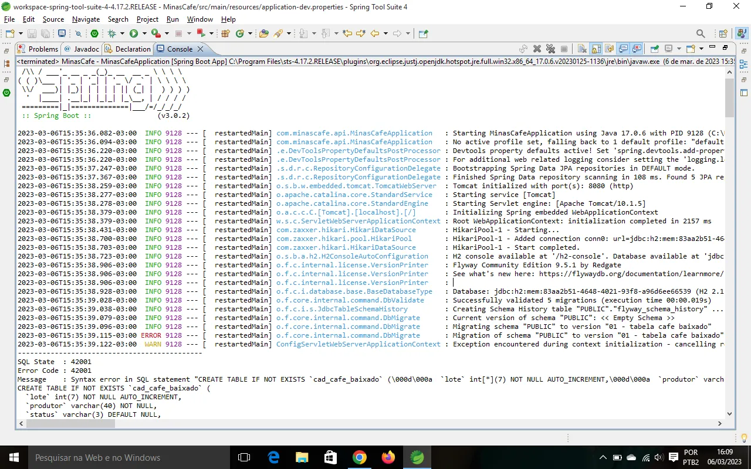Toggle Show Console on Standard Out
751x469 pixels.
pyautogui.click(x=623, y=49)
